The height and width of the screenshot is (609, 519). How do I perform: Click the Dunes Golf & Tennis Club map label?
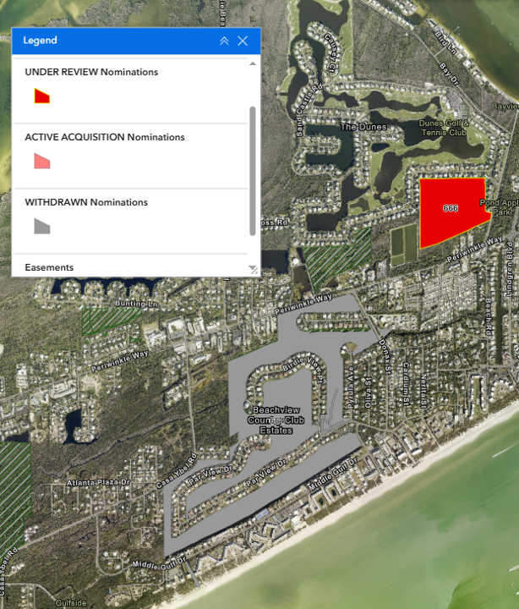pyautogui.click(x=444, y=128)
